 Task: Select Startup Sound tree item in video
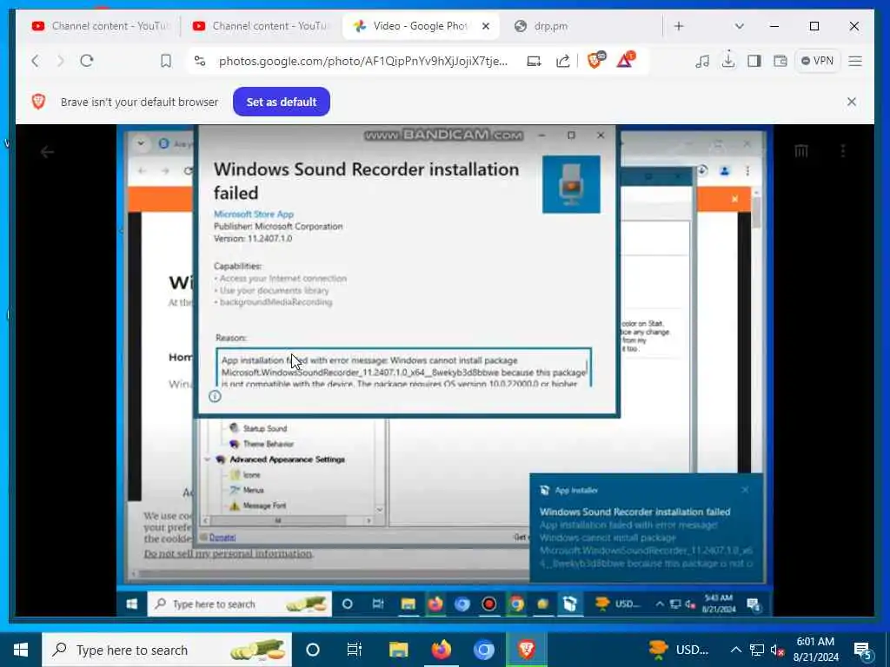[x=265, y=428]
